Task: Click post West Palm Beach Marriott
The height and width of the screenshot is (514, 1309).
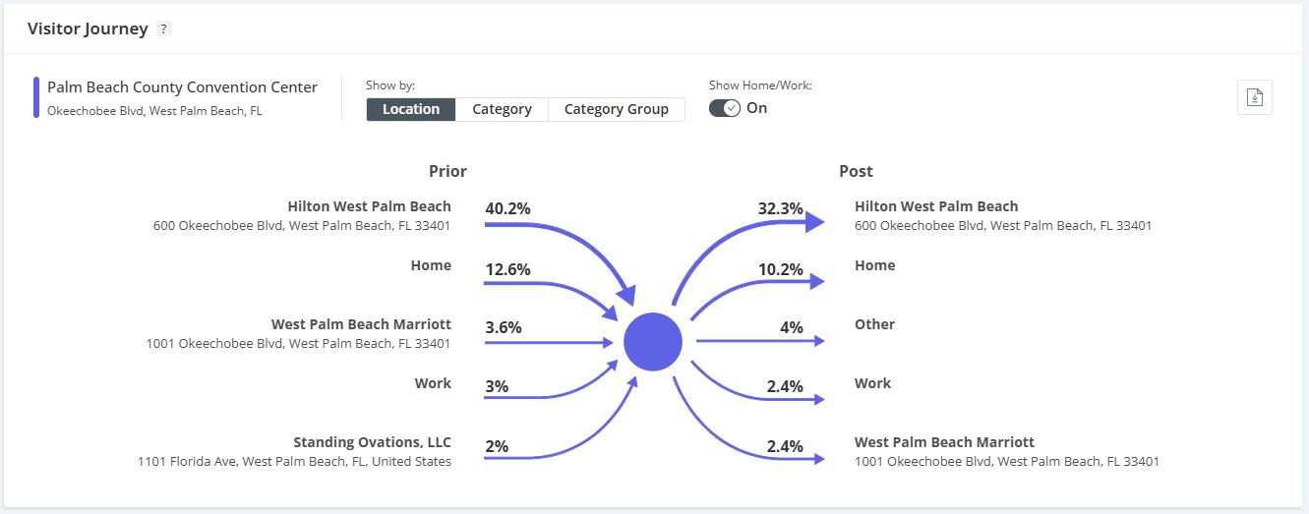Action: 944,442
